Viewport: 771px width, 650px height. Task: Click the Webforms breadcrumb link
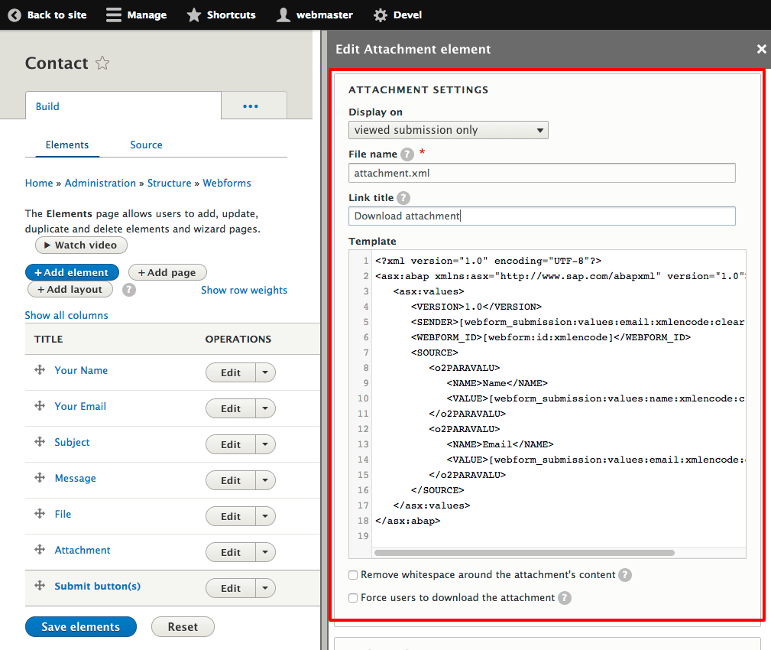(x=226, y=183)
